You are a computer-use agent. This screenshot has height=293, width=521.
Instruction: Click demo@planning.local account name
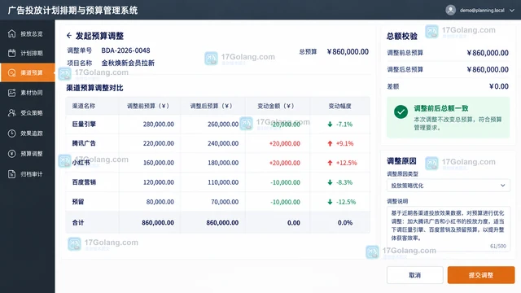(x=482, y=11)
